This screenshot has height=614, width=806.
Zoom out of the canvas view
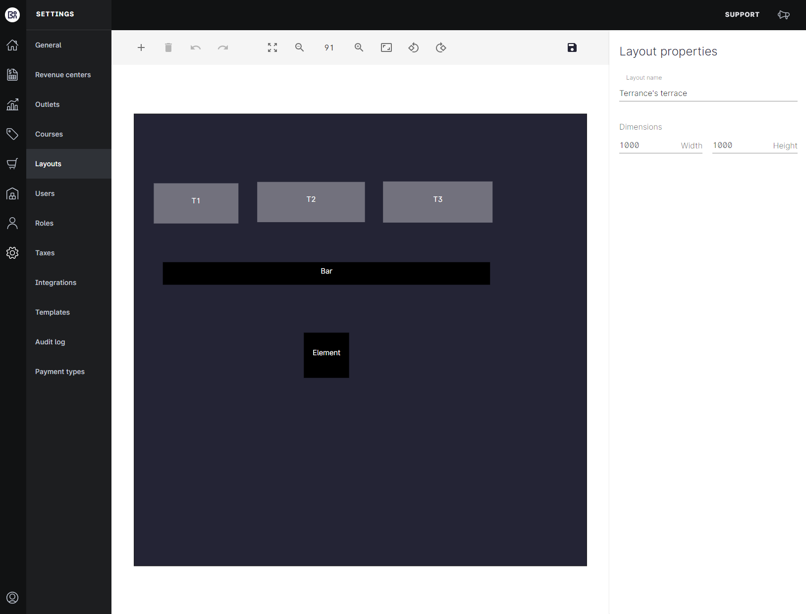[299, 47]
